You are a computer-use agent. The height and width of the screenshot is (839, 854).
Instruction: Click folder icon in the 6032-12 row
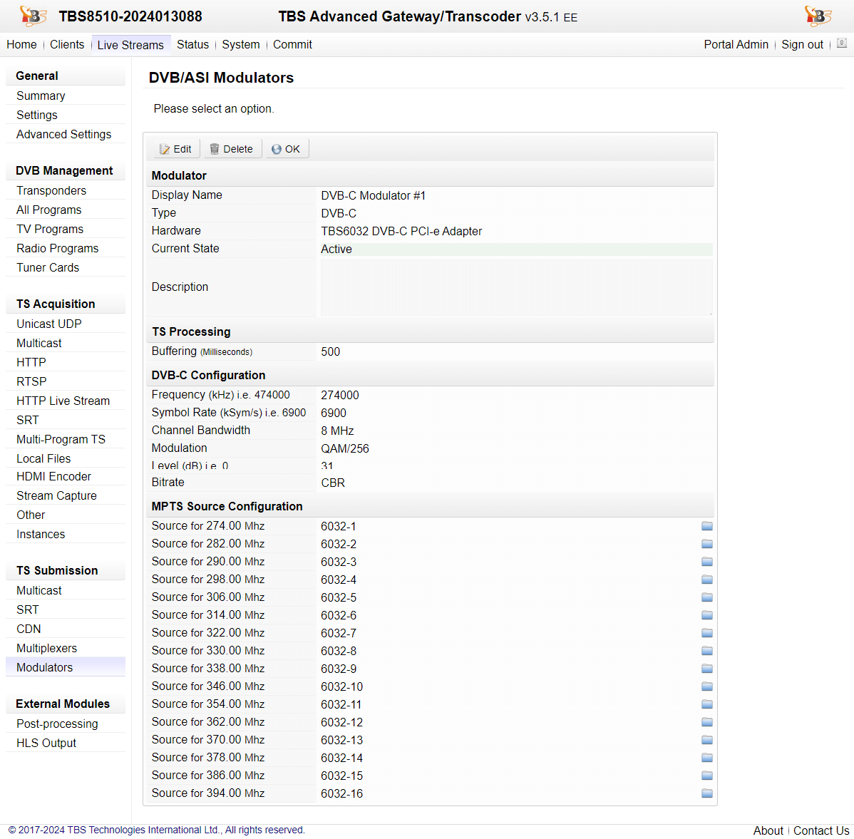click(x=706, y=722)
